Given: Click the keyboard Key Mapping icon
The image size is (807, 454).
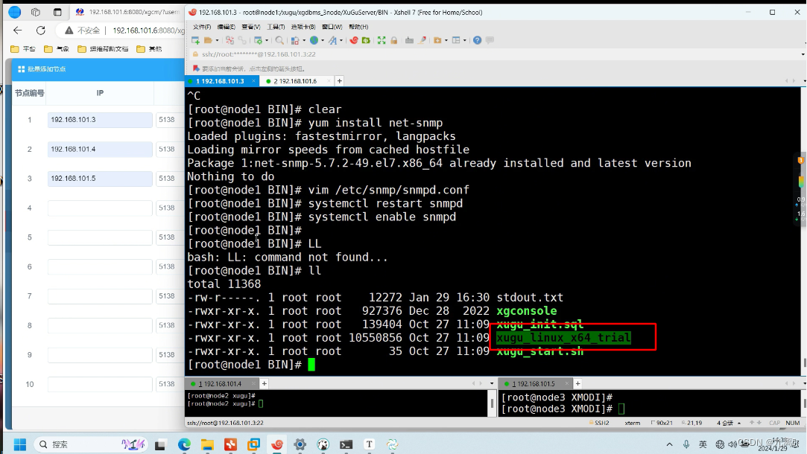Looking at the screenshot, I should click(x=409, y=40).
